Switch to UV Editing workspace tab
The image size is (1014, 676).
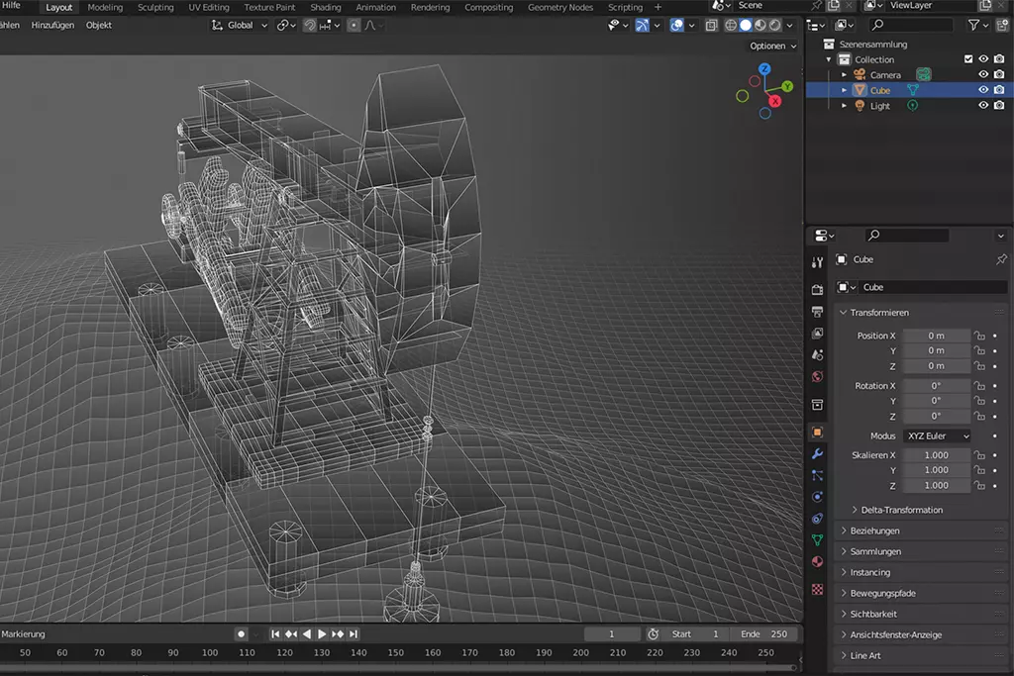(x=208, y=7)
